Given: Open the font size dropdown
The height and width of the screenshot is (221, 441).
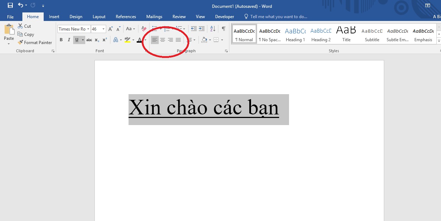Looking at the screenshot, I should 103,29.
